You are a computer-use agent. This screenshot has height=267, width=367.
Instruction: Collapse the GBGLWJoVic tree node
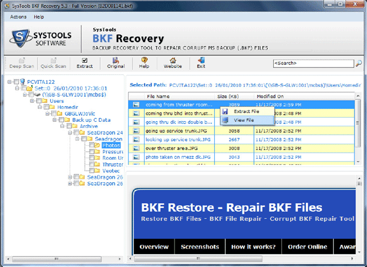point(47,114)
